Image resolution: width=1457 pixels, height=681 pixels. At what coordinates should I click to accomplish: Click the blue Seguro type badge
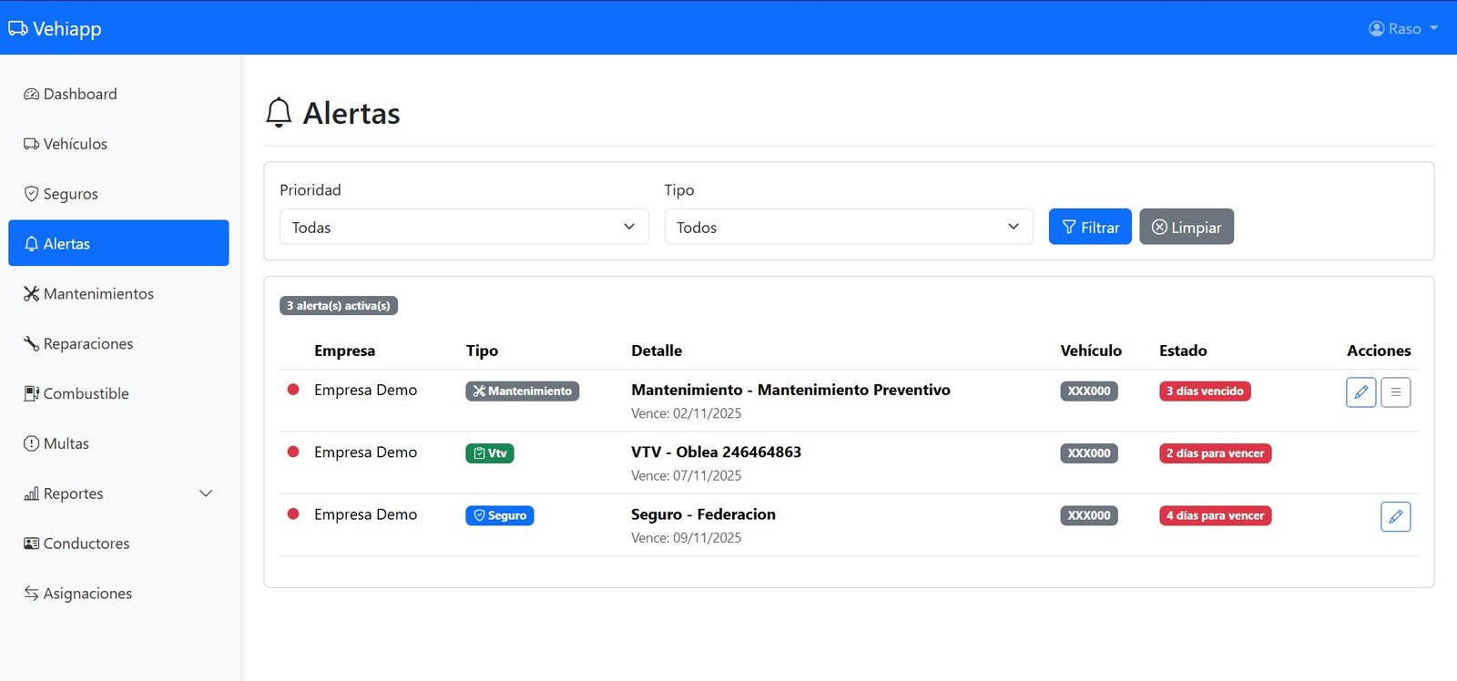pos(500,515)
